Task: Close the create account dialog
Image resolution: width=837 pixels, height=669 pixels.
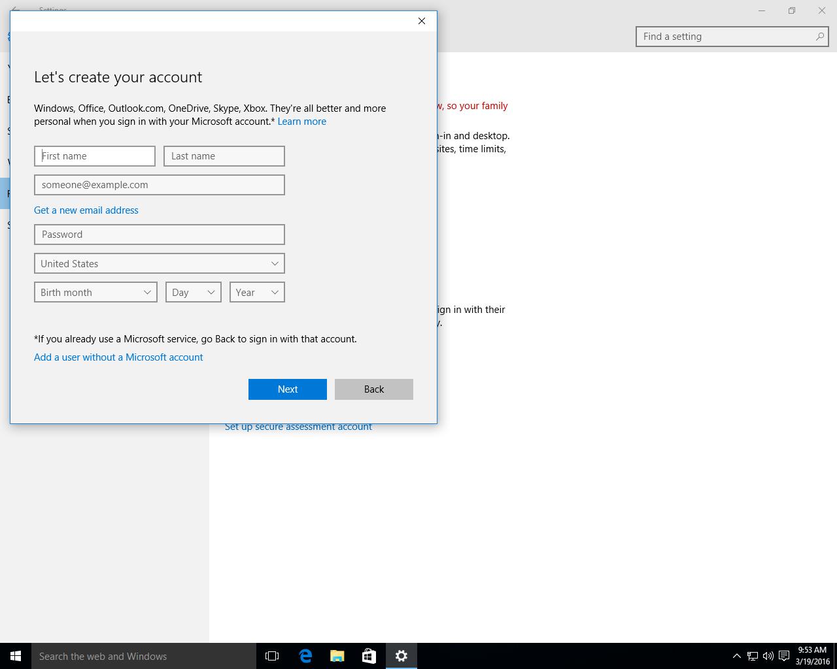Action: pos(422,21)
